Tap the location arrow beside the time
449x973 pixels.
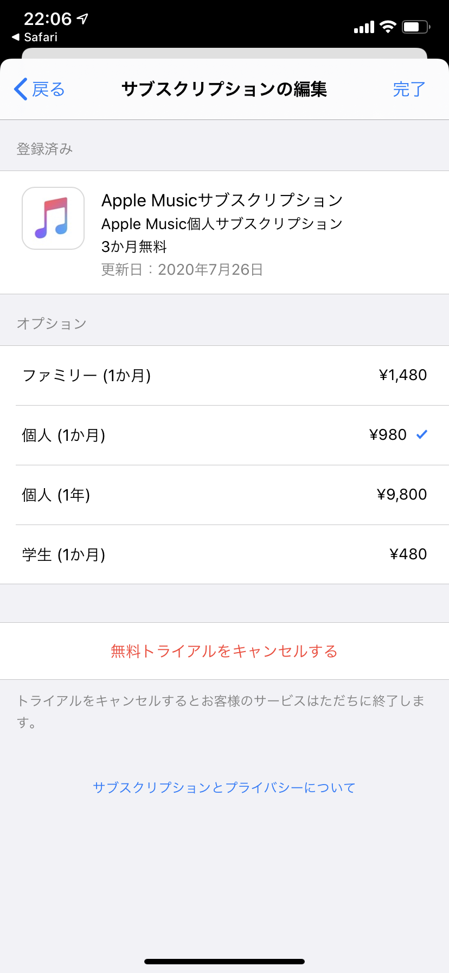[x=82, y=19]
